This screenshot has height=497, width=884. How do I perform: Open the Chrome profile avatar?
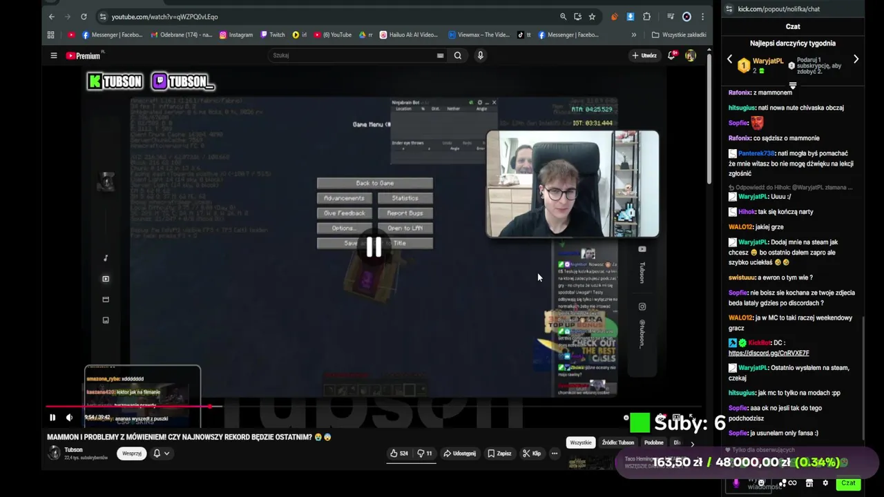tap(687, 17)
